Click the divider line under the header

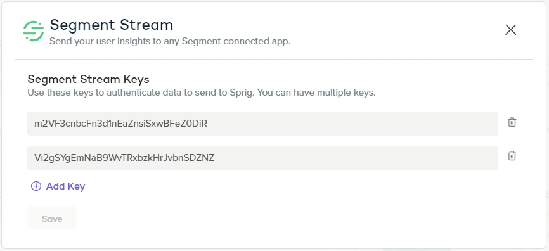(274, 59)
